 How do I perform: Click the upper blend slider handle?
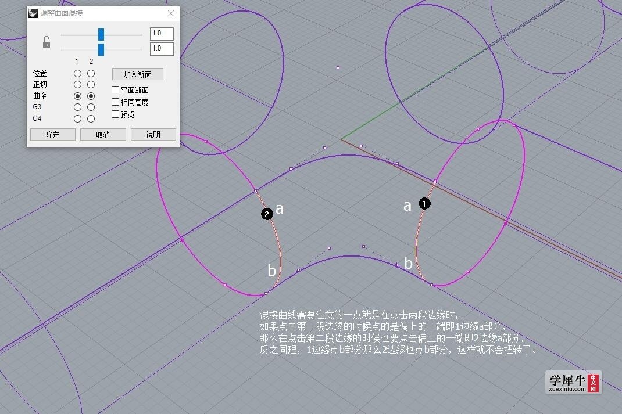coord(101,34)
